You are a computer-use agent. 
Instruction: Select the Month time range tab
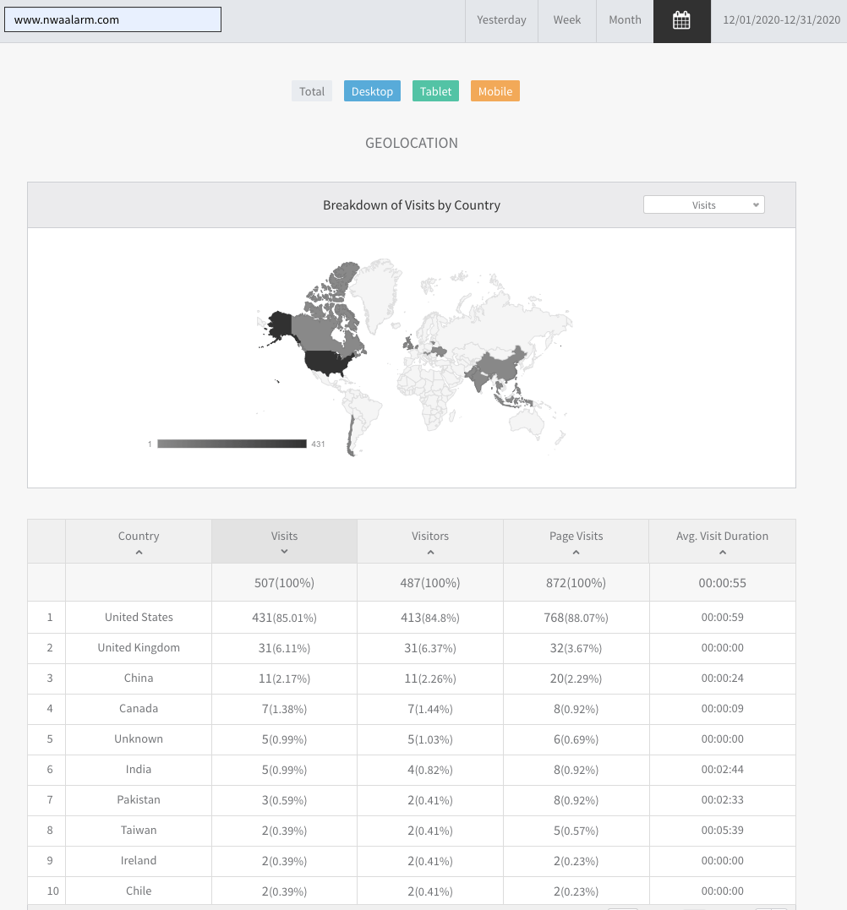pyautogui.click(x=626, y=20)
